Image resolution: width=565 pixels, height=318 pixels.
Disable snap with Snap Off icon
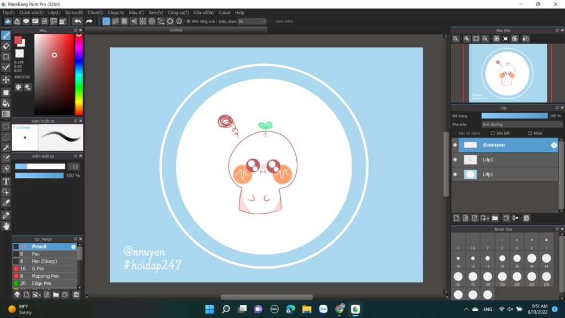pyautogui.click(x=106, y=22)
